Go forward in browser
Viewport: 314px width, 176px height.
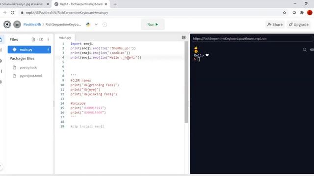tap(4, 13)
